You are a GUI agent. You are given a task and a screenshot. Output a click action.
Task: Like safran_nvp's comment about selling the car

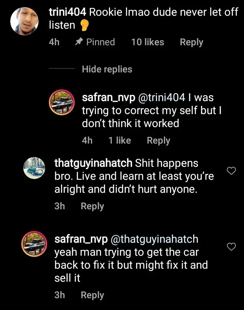(232, 247)
